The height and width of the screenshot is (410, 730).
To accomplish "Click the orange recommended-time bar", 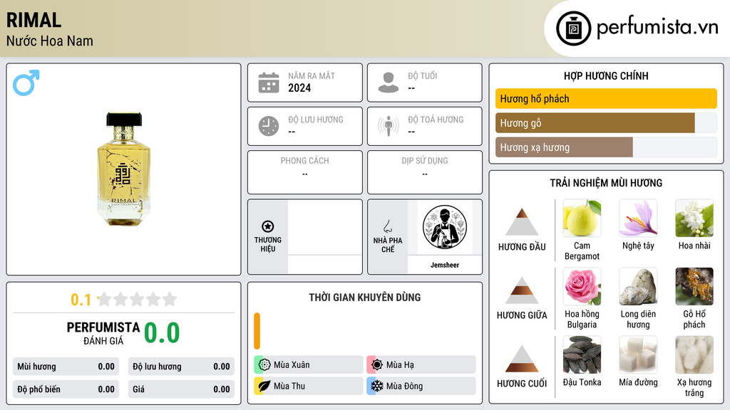I will point(257,331).
